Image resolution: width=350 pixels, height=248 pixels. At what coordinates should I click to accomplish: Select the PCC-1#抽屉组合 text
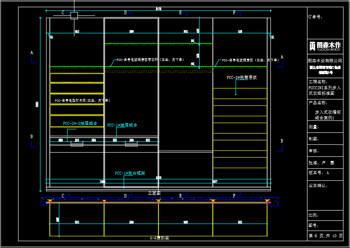point(122,125)
